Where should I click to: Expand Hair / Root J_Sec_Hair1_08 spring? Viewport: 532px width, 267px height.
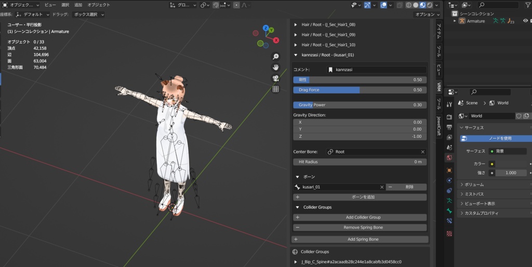(x=296, y=25)
